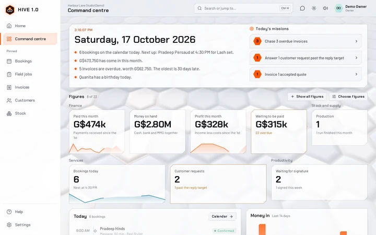The width and height of the screenshot is (376, 235).
Task: Open the Production figure card
Action: [x=339, y=127]
